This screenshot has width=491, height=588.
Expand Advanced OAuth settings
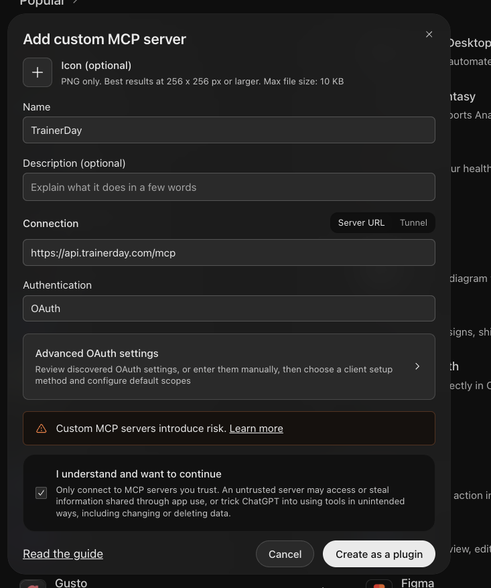point(229,367)
